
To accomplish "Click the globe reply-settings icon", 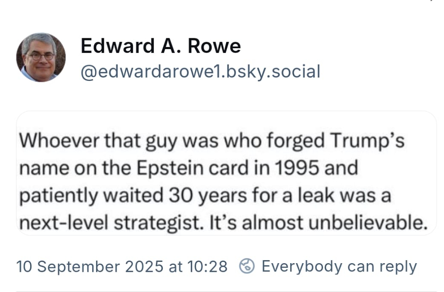I will click(247, 266).
